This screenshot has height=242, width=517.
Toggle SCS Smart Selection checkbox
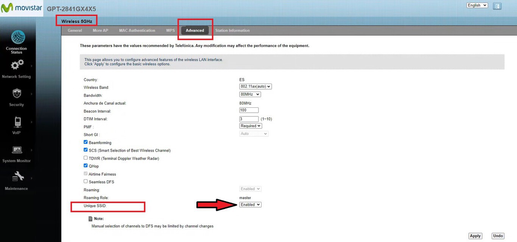86,150
